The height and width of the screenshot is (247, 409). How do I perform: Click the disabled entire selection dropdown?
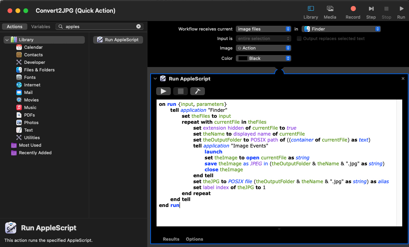click(x=263, y=38)
